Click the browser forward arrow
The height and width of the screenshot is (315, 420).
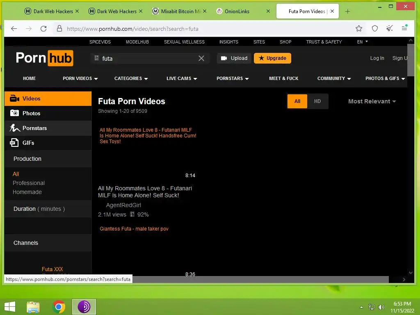[x=29, y=29]
